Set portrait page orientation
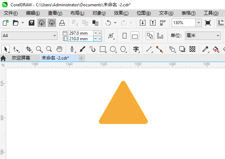Viewport: 225px width, 159px height. pos(124,36)
